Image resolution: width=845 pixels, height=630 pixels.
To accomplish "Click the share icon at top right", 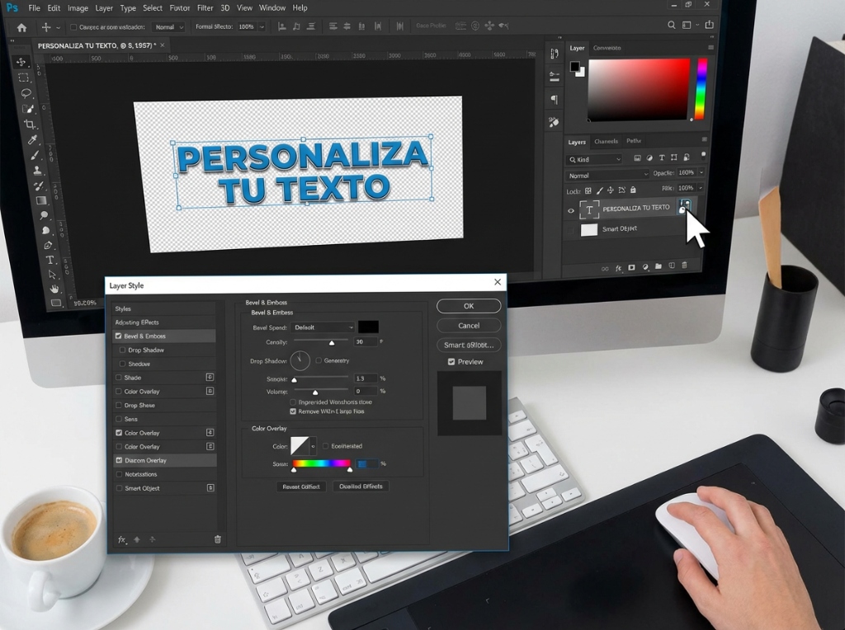I will click(709, 25).
